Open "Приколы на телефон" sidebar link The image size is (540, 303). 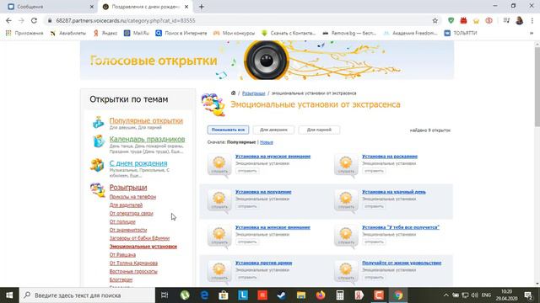click(132, 197)
